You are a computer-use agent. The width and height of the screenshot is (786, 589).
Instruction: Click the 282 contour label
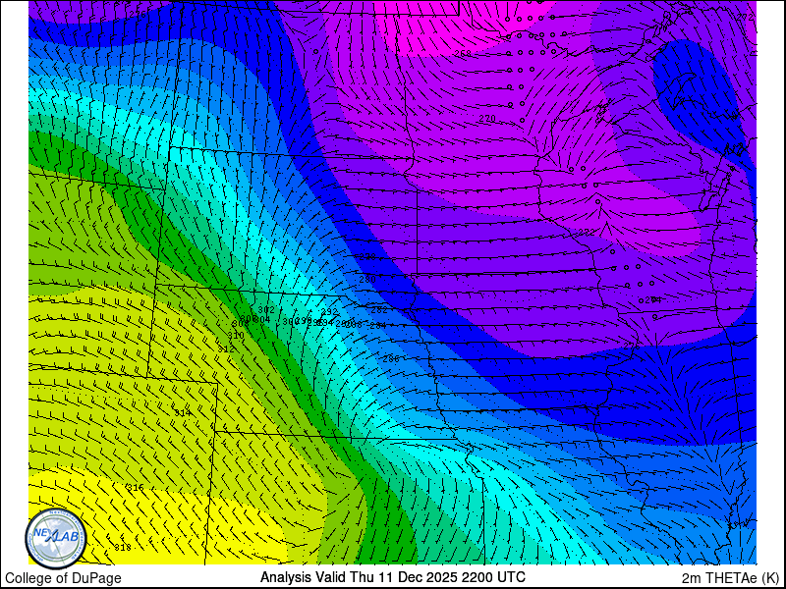[x=379, y=310]
